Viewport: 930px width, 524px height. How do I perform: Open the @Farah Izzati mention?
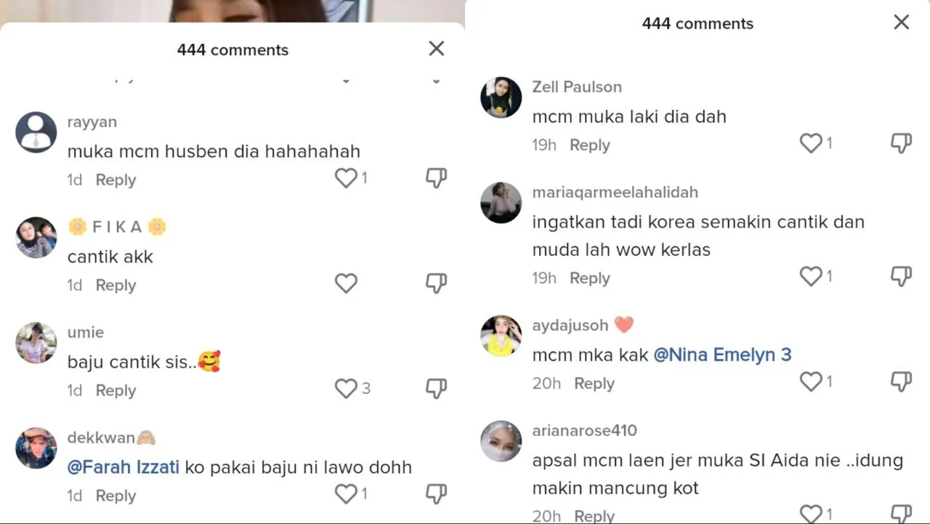tap(123, 467)
